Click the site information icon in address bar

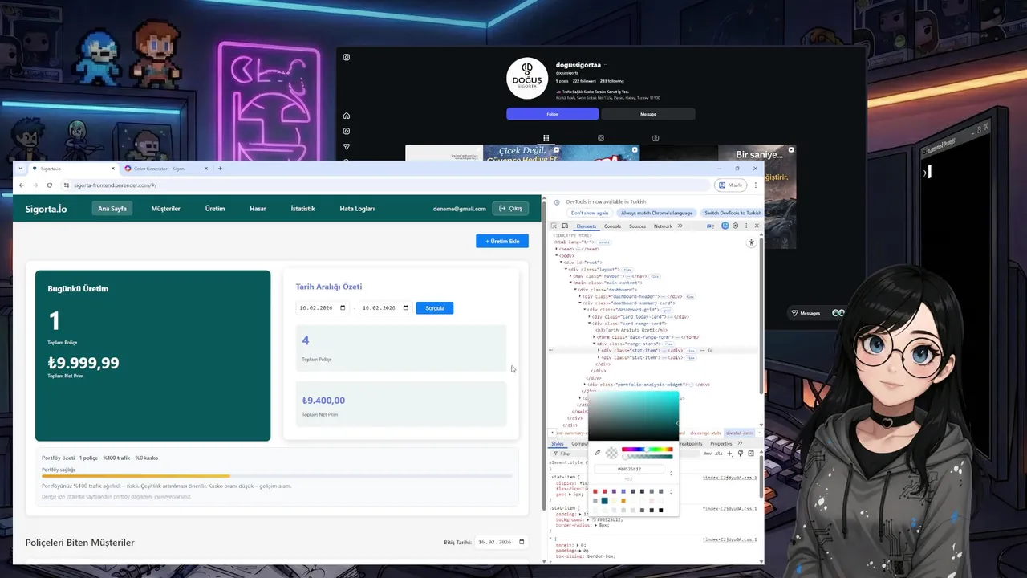[x=67, y=185]
